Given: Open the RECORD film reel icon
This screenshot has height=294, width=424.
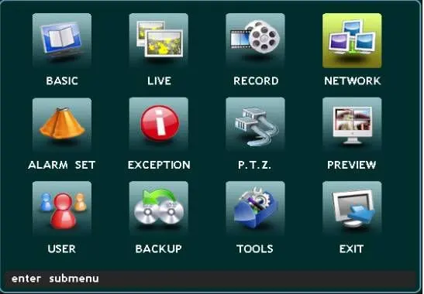Looking at the screenshot, I should pyautogui.click(x=255, y=40).
